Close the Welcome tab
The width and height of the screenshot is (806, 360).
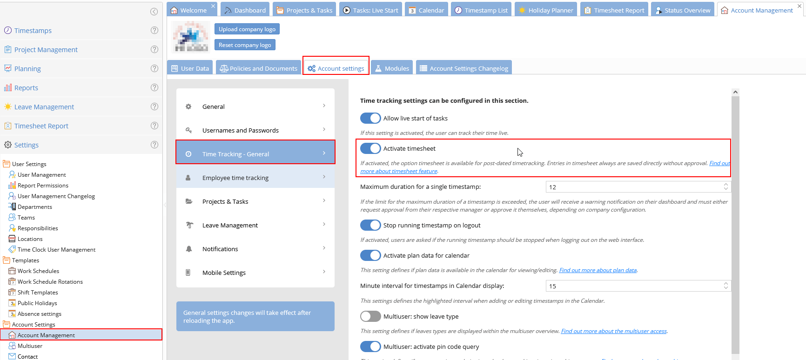click(x=213, y=6)
